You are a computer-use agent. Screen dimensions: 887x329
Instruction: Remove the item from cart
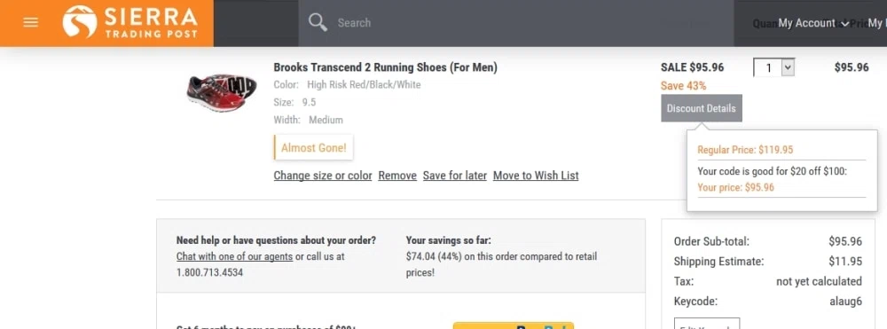[397, 176]
